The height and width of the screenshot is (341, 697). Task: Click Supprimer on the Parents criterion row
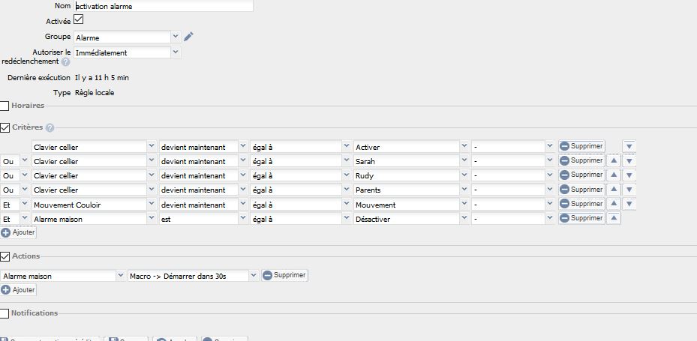(x=581, y=190)
